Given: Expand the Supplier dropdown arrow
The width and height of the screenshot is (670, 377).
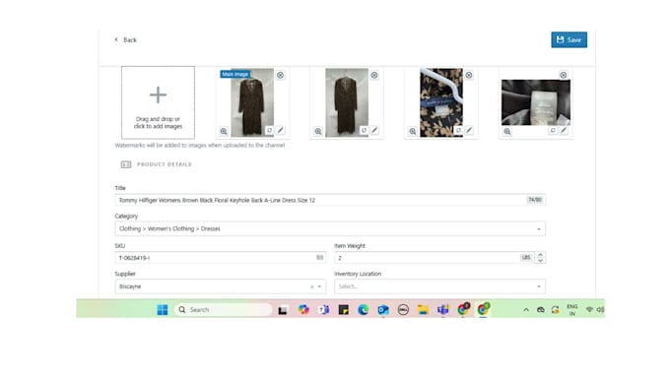Looking at the screenshot, I should (319, 286).
